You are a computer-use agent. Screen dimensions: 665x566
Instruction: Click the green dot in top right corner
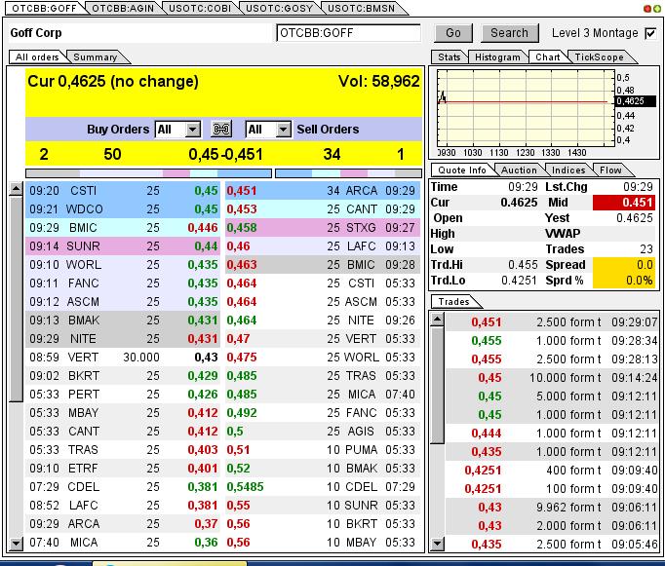(x=657, y=9)
